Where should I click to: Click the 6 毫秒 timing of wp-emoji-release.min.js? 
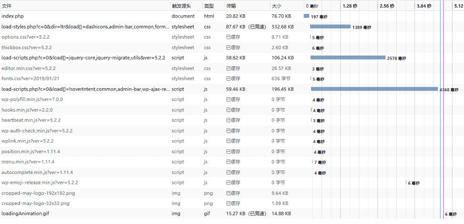[414, 183]
